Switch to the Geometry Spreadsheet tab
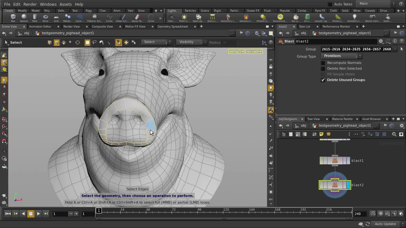Viewport: 406px width, 228px height. point(173,27)
